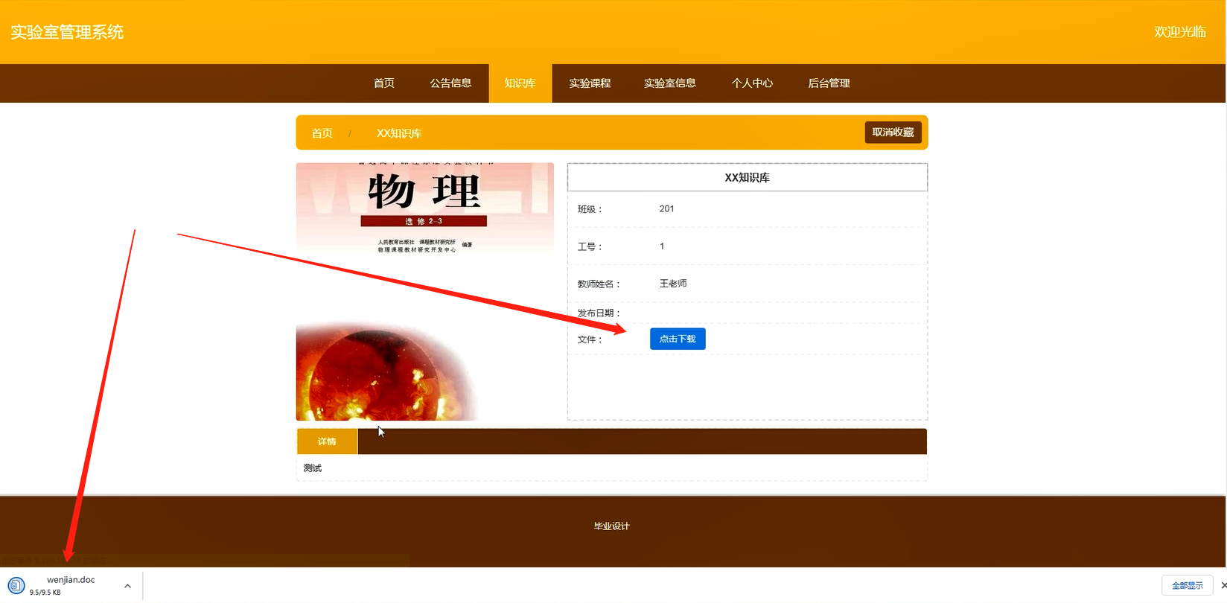Click the 文件 label

590,339
